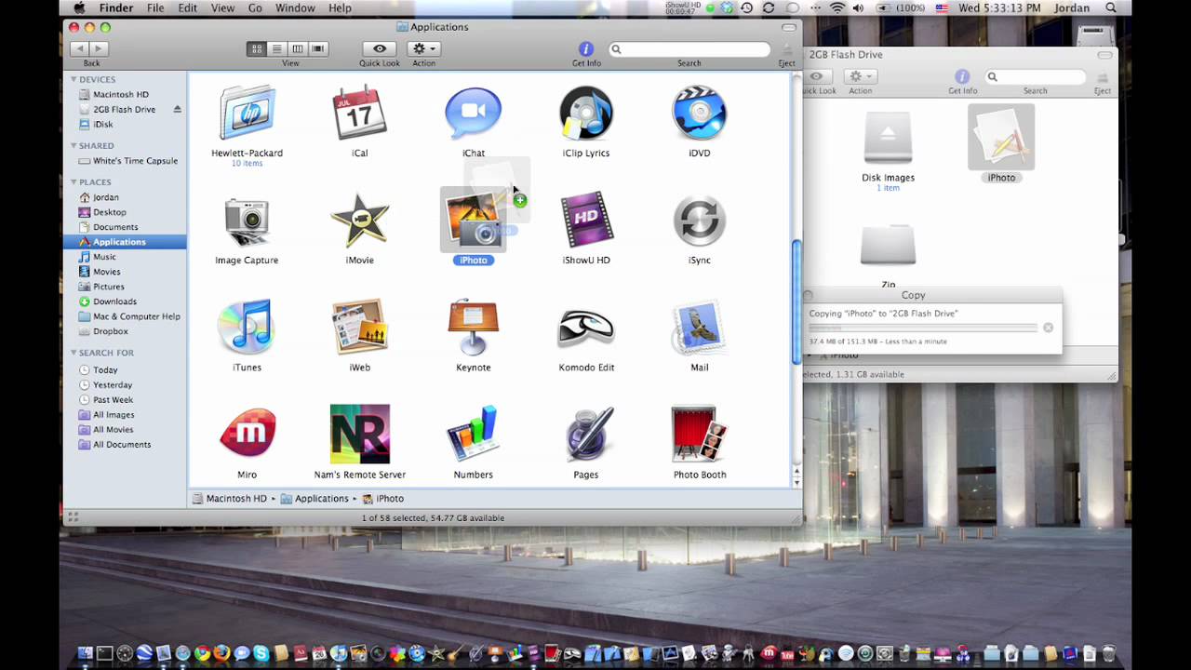
Task: Focus the Applications window search field
Action: [x=689, y=48]
